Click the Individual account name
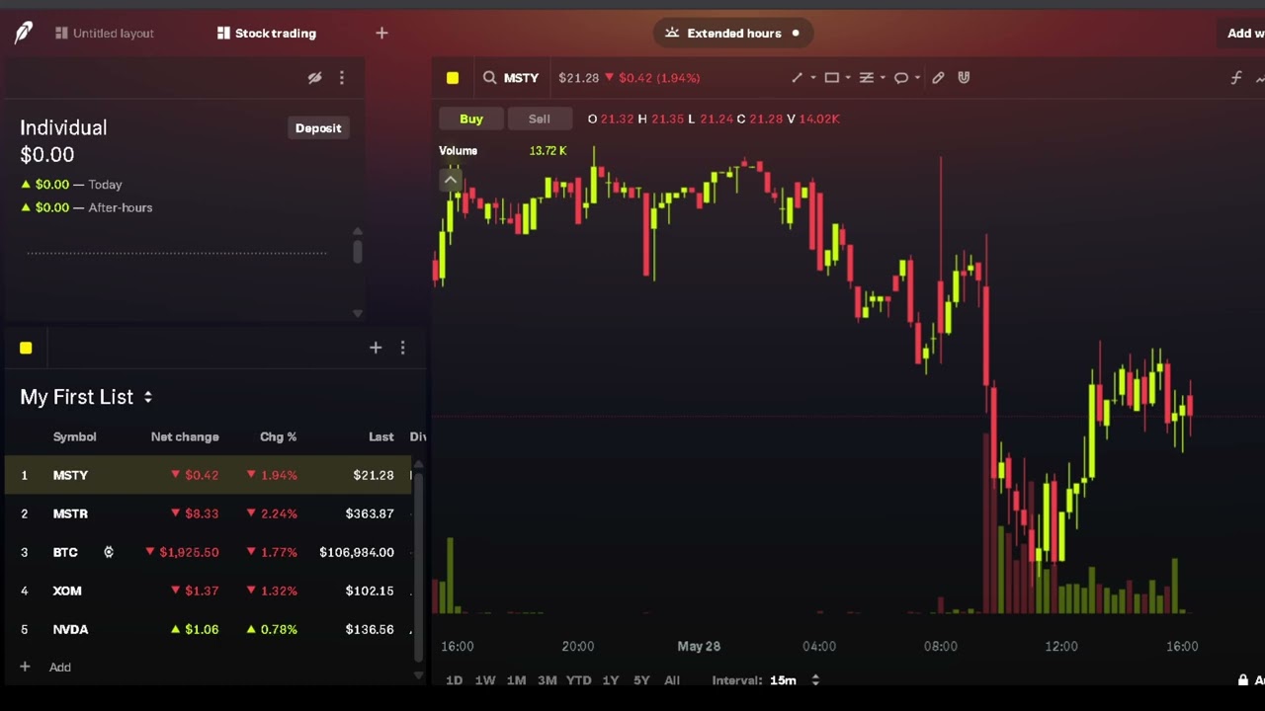 (63, 127)
